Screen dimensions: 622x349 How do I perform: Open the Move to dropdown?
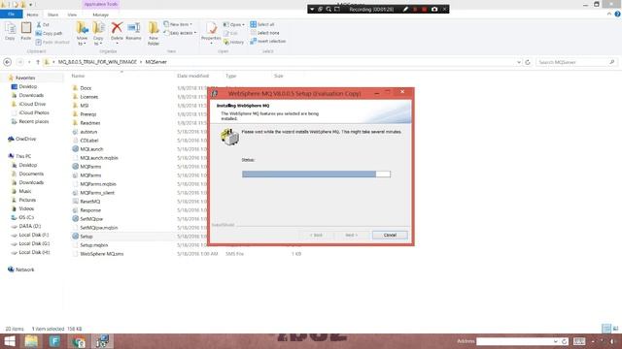(82, 33)
